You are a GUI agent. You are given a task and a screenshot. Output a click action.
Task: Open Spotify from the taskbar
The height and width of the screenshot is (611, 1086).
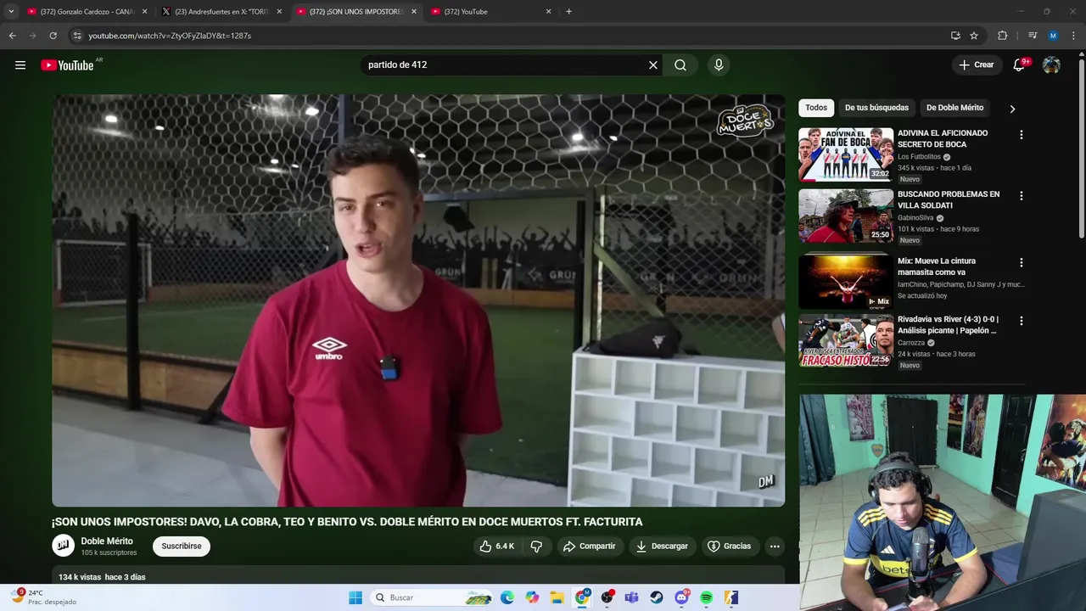[707, 597]
